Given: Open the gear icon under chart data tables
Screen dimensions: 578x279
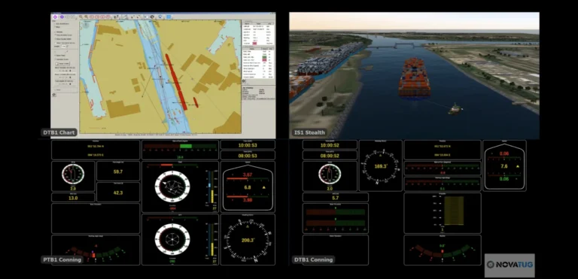Looking at the screenshot, I should [244, 80].
